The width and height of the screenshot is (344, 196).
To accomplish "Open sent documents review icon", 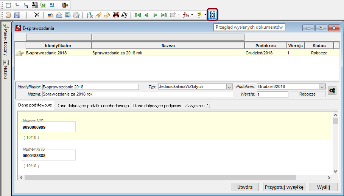I will pos(212,15).
